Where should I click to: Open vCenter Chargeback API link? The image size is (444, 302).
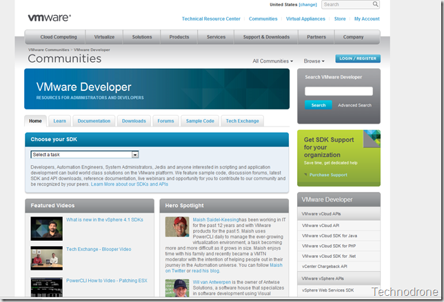(325, 266)
